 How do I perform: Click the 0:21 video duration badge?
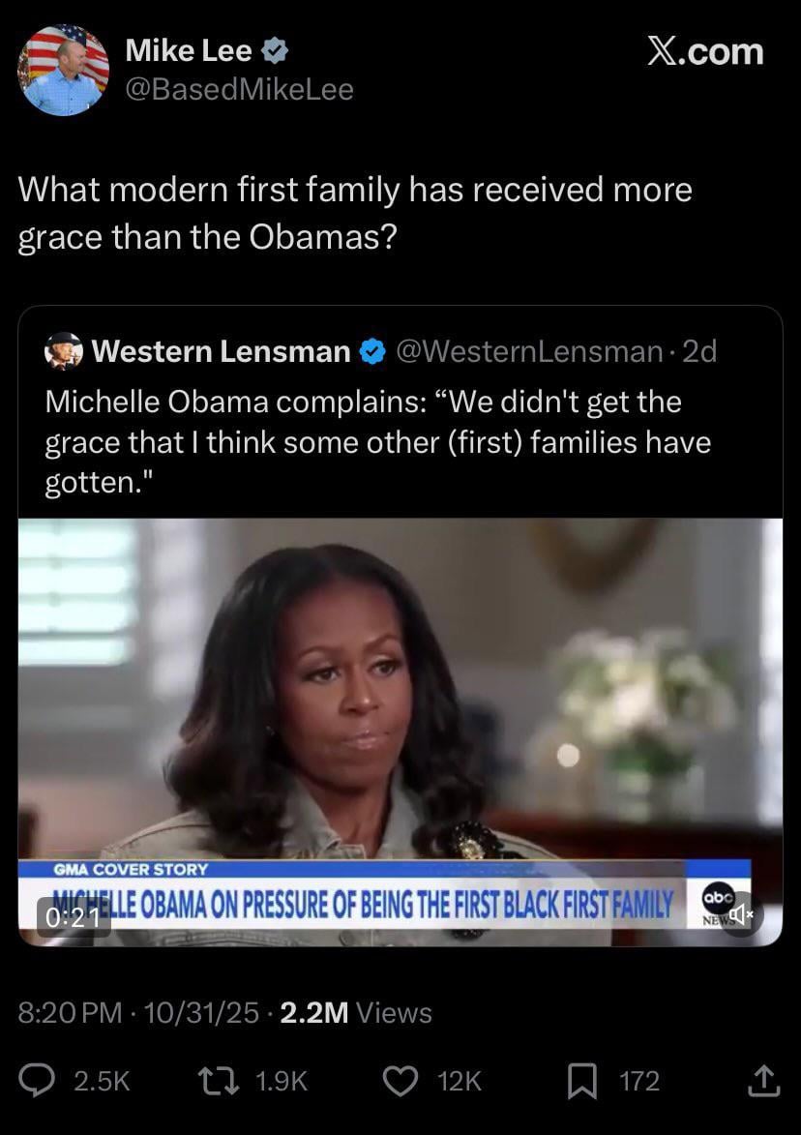pyautogui.click(x=74, y=917)
